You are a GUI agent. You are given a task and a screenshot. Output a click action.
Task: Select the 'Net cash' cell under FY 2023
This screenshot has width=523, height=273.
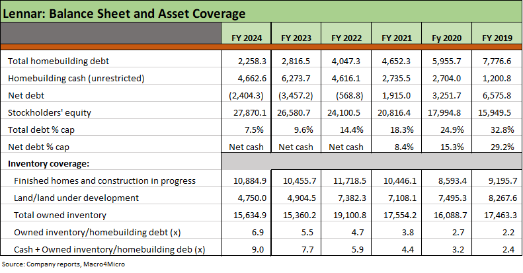(296, 147)
